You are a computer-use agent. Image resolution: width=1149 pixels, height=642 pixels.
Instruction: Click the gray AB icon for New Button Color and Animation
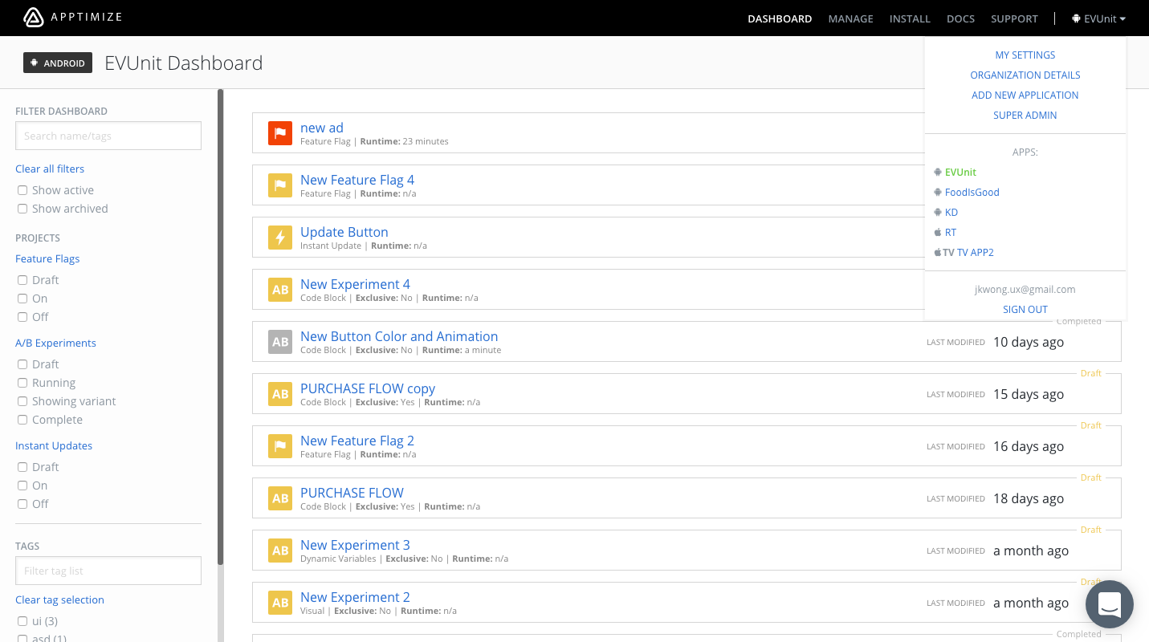pyautogui.click(x=280, y=342)
